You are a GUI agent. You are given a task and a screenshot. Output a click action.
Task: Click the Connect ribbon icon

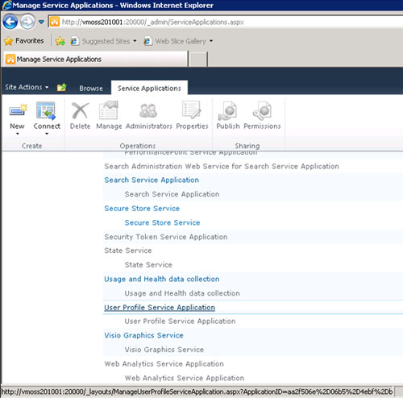point(46,110)
